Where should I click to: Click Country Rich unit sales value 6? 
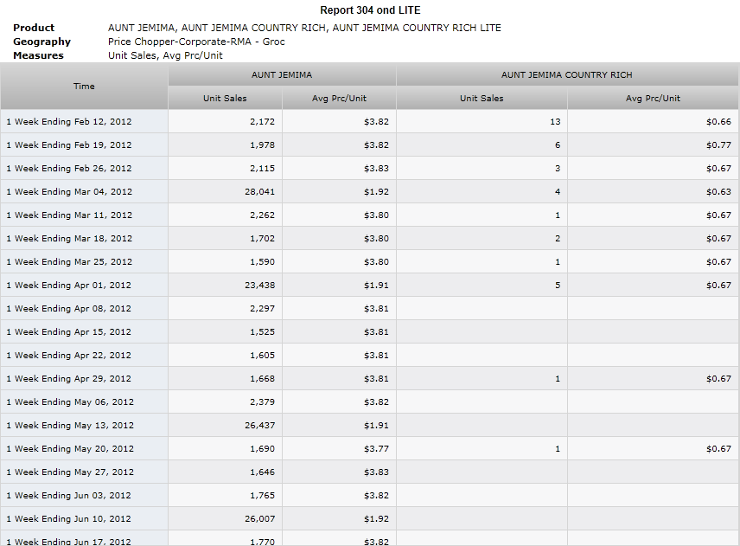[558, 145]
